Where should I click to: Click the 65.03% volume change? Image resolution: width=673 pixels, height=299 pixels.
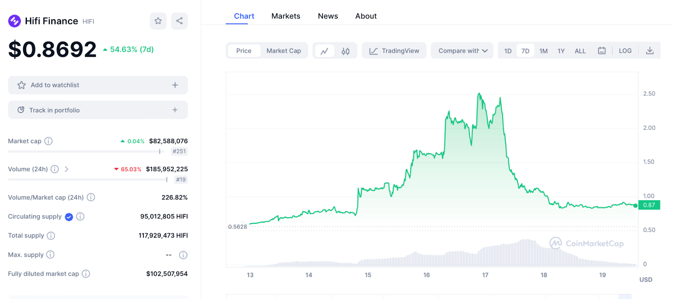[128, 169]
